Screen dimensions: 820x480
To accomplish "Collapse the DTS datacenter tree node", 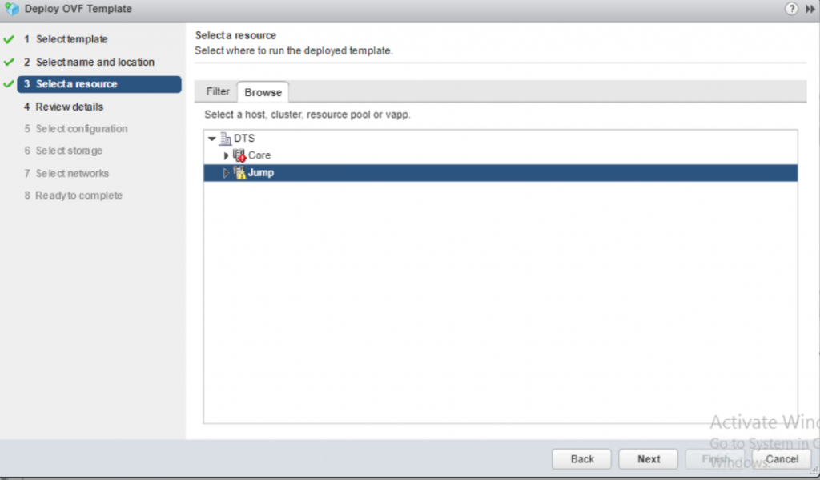I will 212,139.
